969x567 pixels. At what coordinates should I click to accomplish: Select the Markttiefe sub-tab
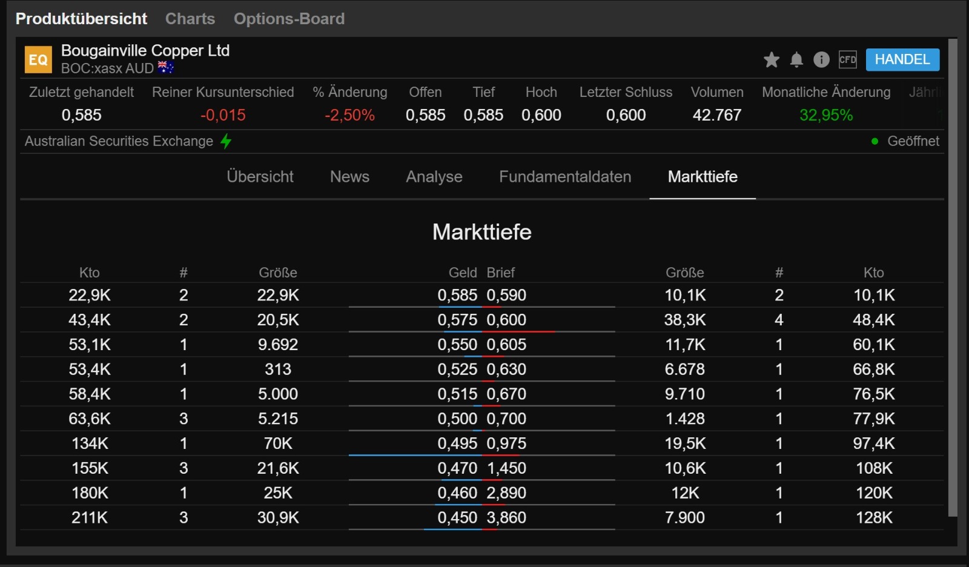[x=703, y=177]
